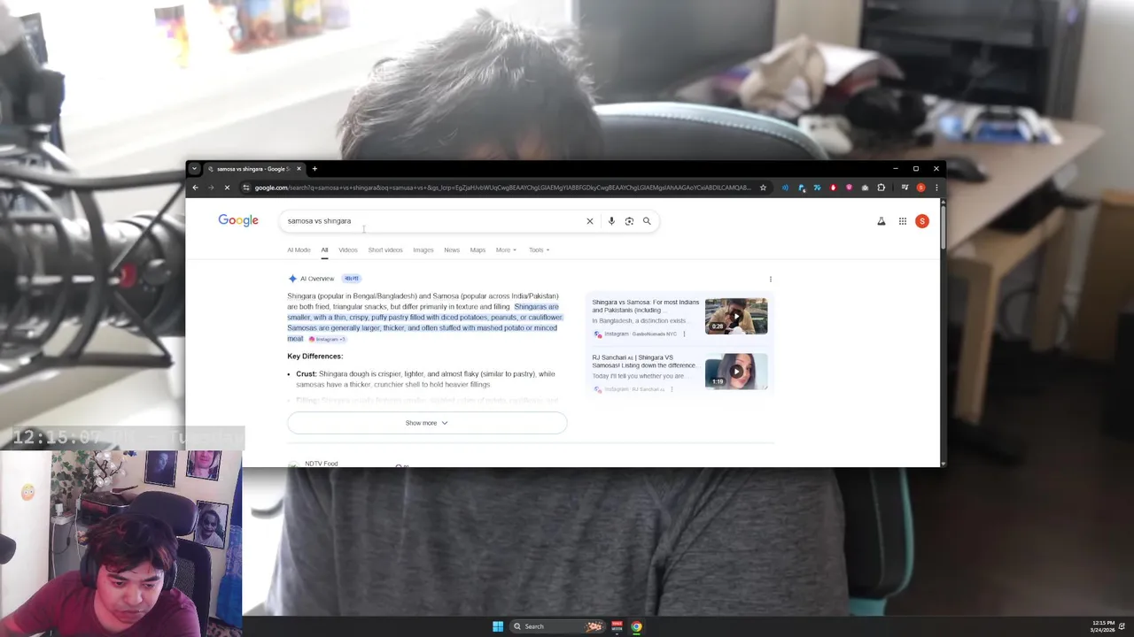Bookmark this page with the star icon
This screenshot has height=637, width=1134.
[x=763, y=188]
